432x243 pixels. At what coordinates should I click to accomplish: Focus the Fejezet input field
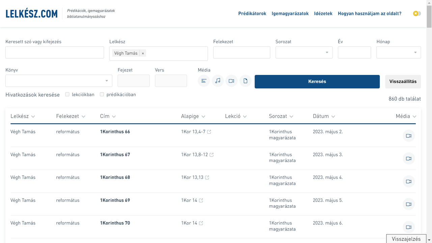(x=134, y=81)
